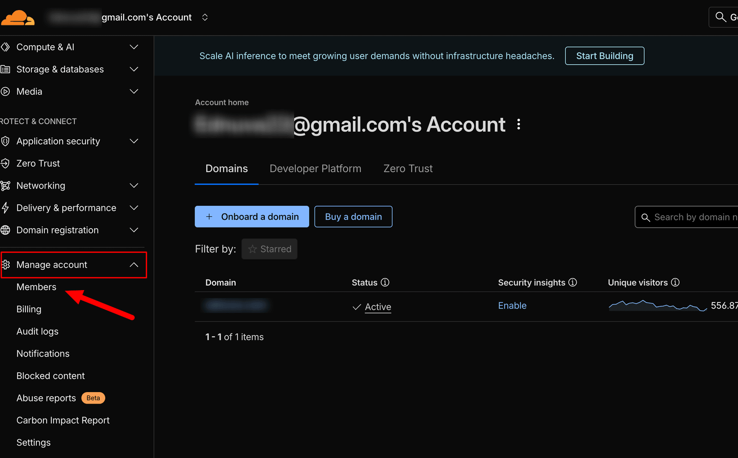Switch to the Zero Trust tab

pos(408,168)
